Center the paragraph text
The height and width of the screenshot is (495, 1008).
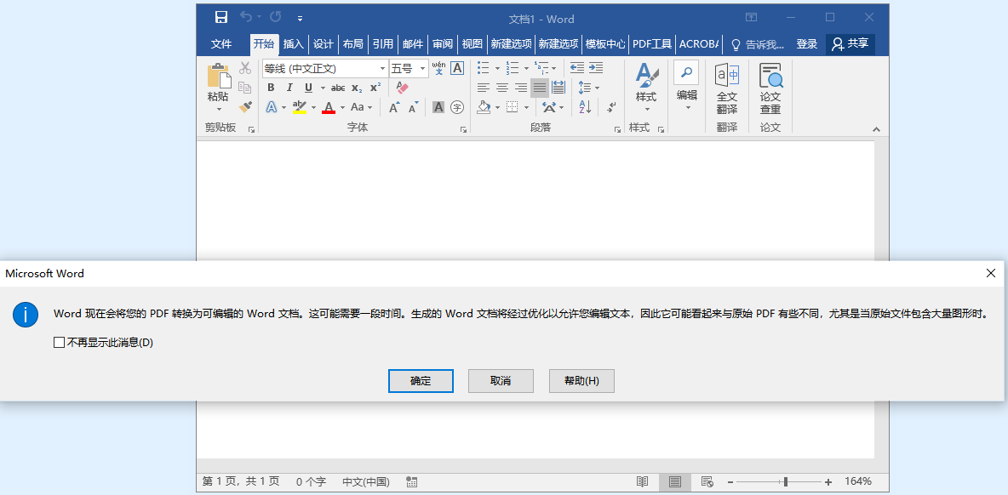[502, 88]
